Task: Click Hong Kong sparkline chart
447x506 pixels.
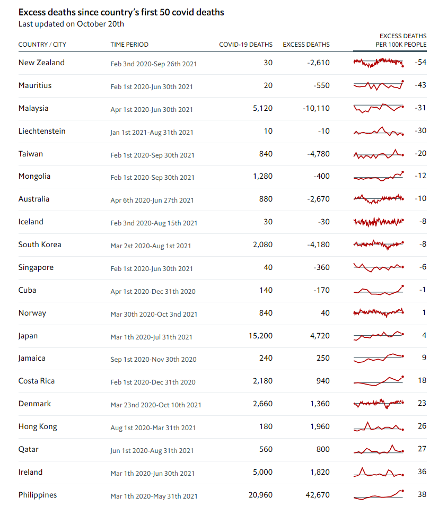Action: (378, 426)
